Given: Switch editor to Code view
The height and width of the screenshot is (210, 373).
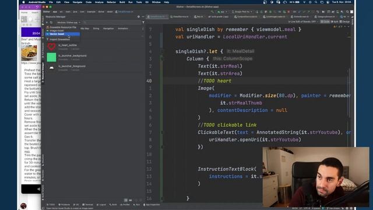Looking at the screenshot, I should [x=325, y=22].
